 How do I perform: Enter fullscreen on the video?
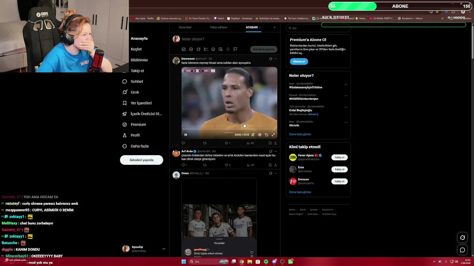tap(273, 135)
